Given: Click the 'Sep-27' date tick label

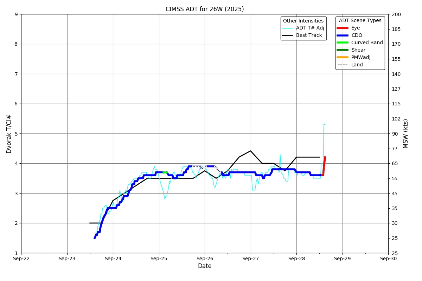Looking at the screenshot, I should [251, 259].
